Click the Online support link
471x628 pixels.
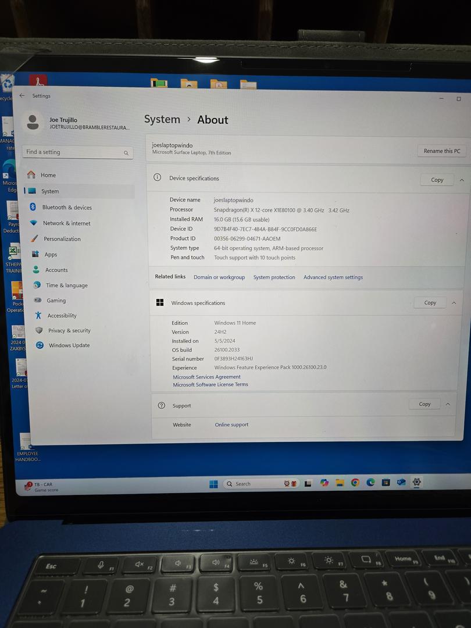pos(231,424)
